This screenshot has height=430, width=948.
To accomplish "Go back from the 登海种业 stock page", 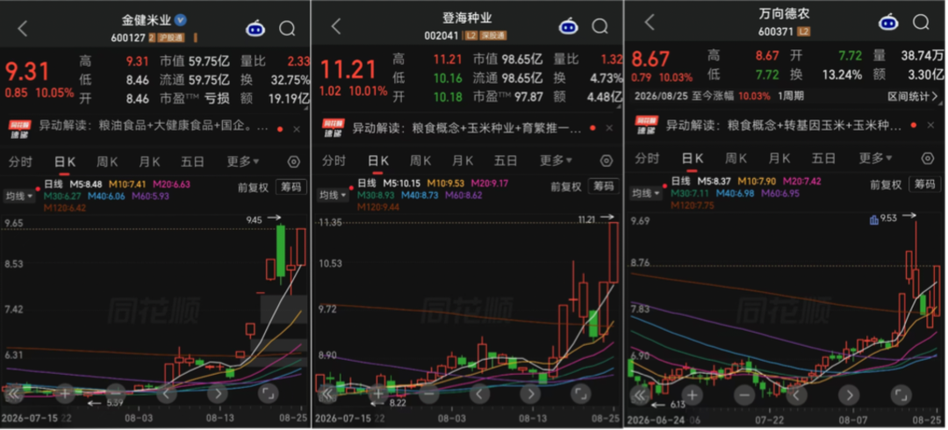I will (x=336, y=26).
